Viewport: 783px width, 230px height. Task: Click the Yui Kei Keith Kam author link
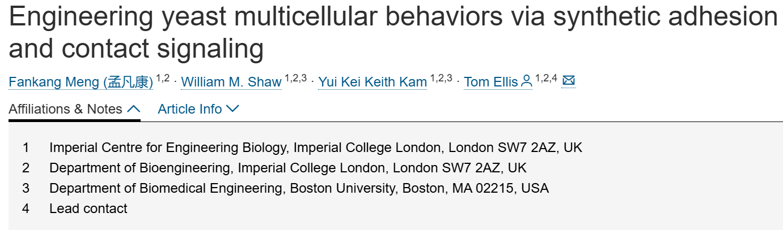[373, 83]
